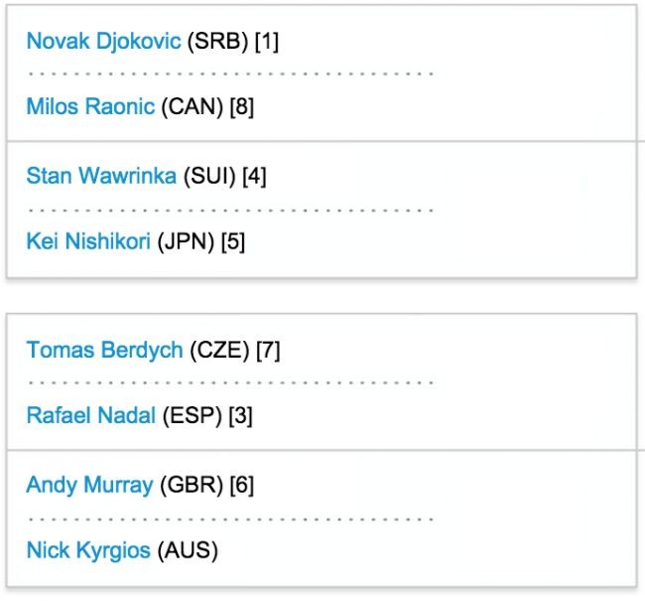The image size is (645, 601).
Task: Click the (GBR) country code beside Murray
Action: (191, 485)
